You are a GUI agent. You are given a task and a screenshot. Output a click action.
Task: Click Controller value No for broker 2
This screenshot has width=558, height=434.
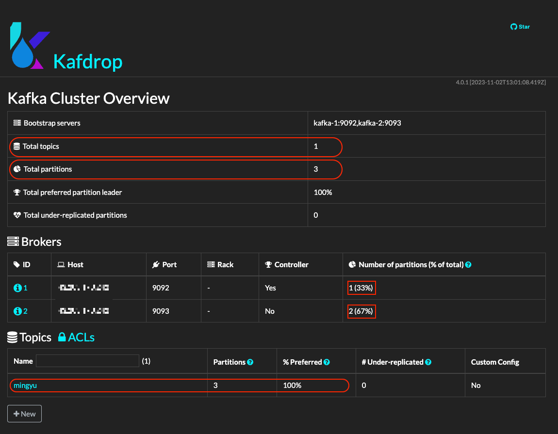point(270,311)
